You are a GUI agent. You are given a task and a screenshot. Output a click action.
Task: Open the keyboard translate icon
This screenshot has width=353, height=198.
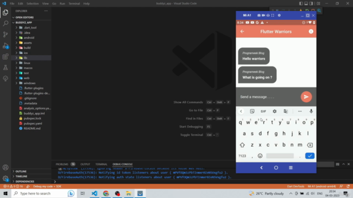286,111
